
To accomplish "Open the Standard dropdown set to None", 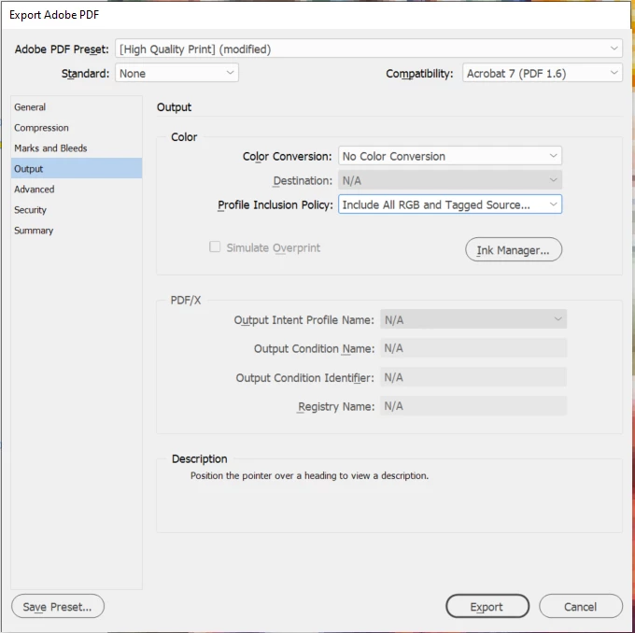I will (177, 74).
